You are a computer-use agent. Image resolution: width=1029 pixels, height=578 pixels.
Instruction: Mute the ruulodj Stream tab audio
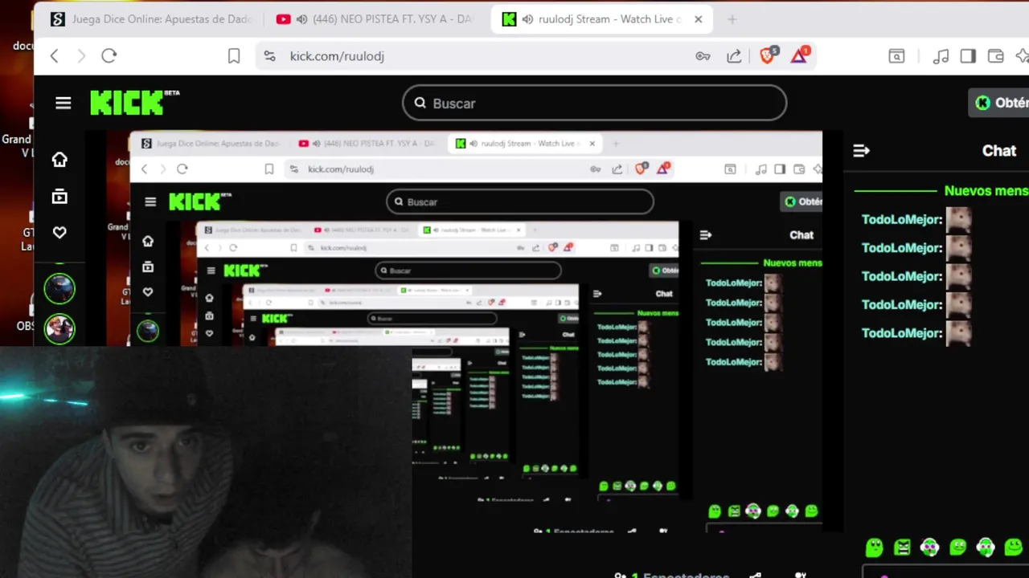pos(527,19)
